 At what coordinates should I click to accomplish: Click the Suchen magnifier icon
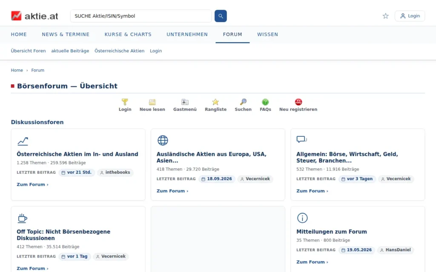pyautogui.click(x=243, y=102)
